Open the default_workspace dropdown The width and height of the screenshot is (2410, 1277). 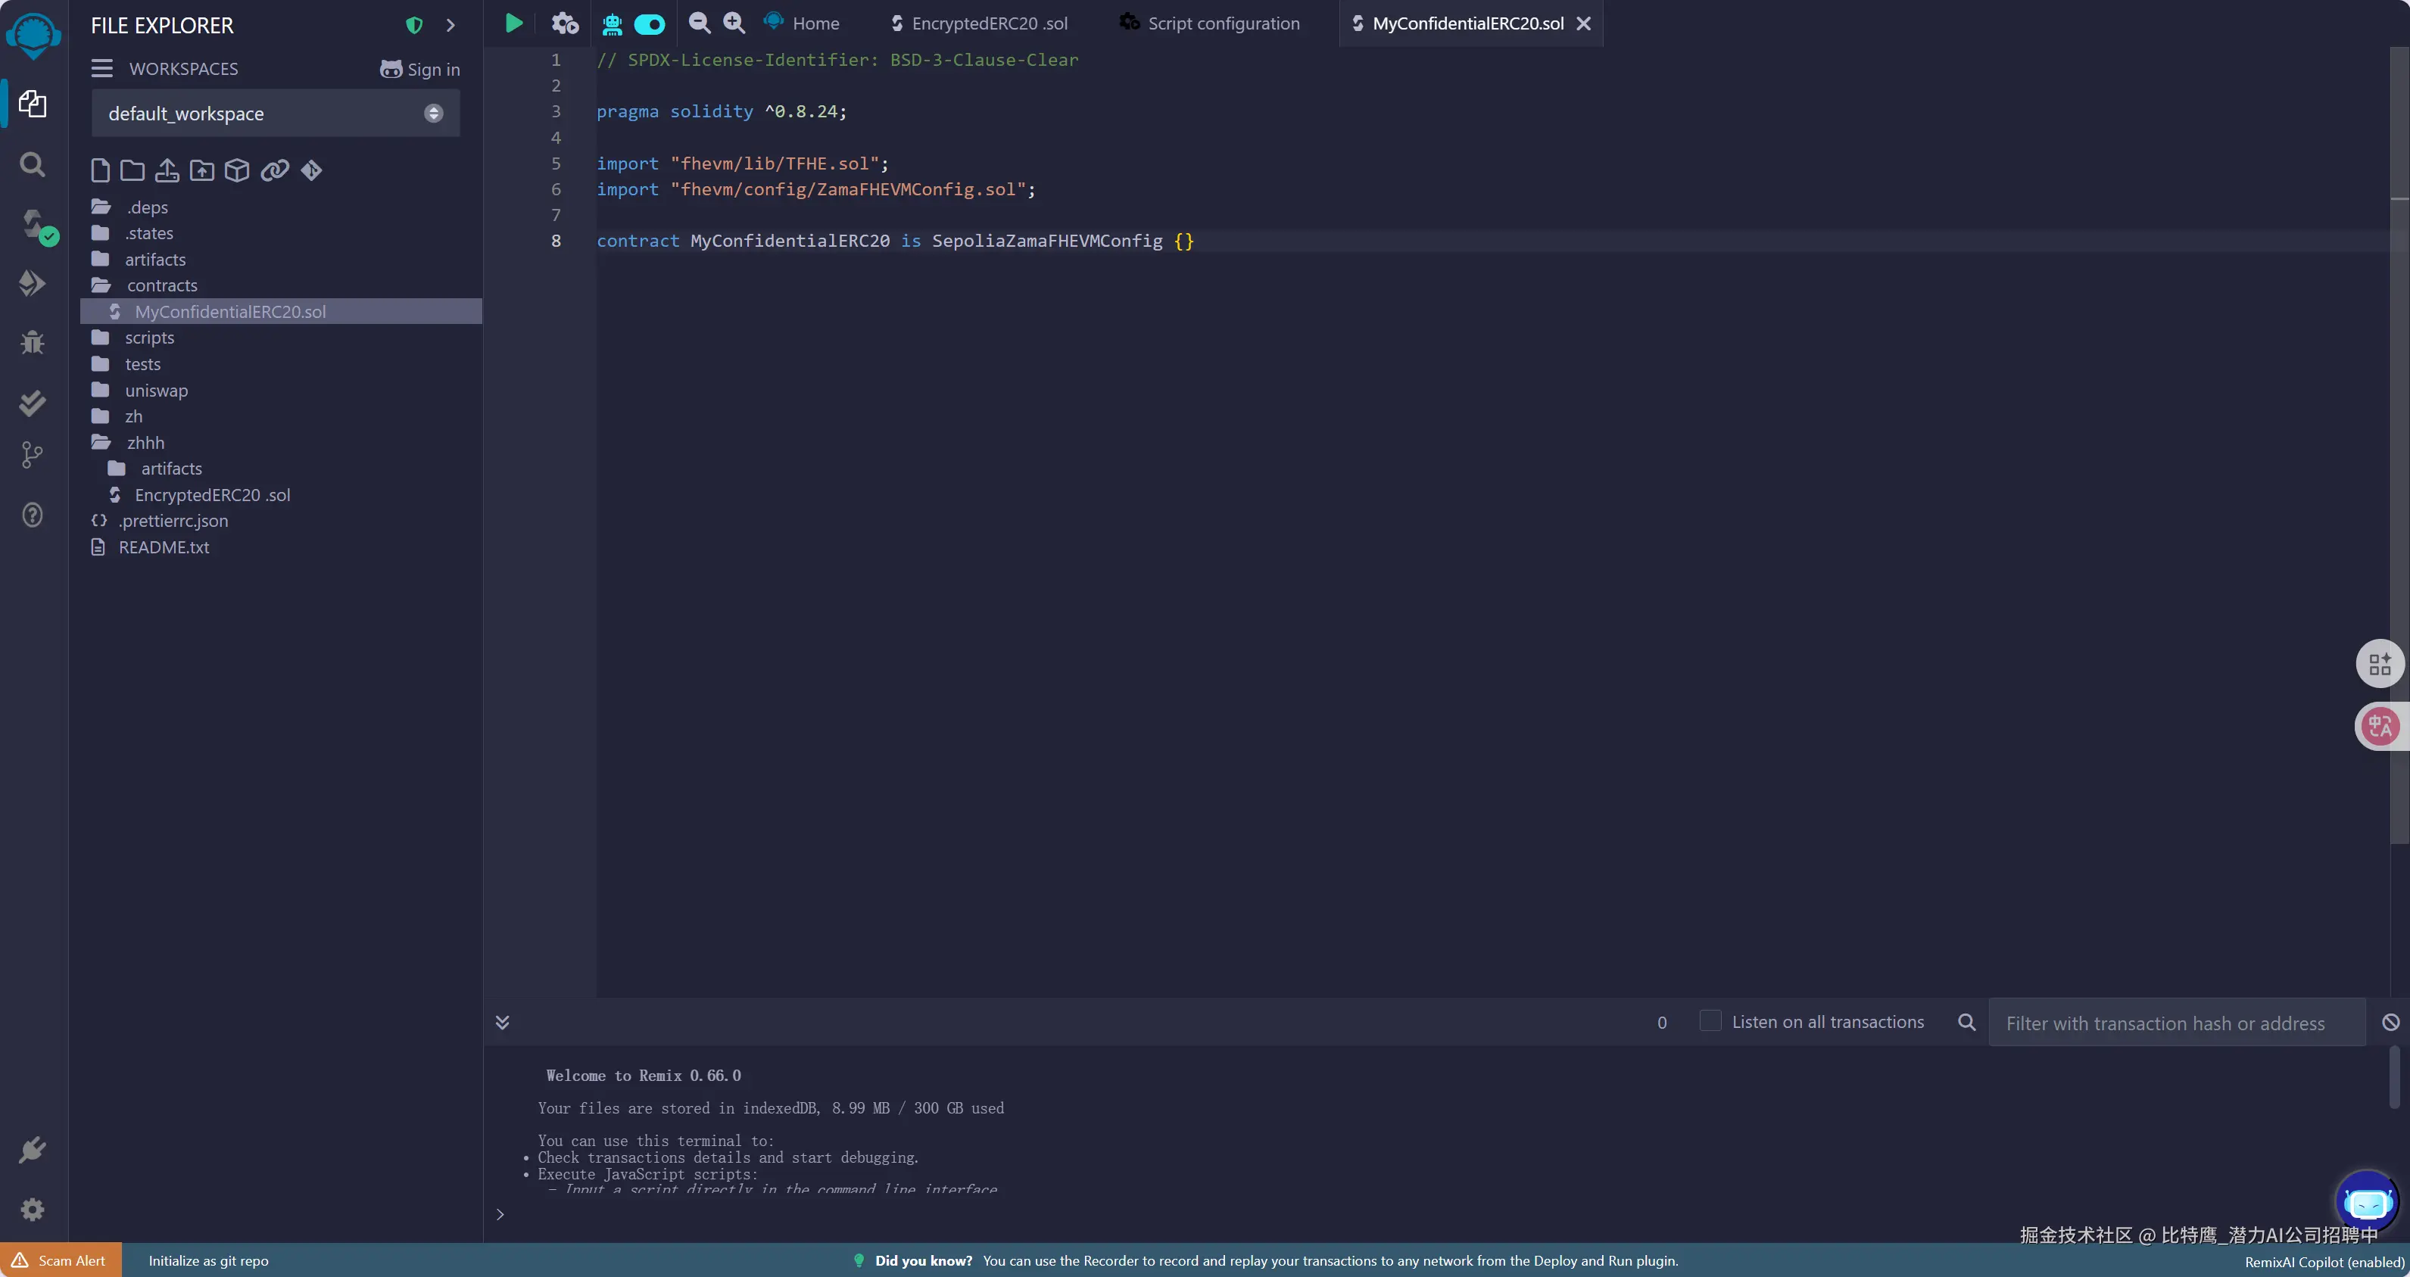point(275,114)
